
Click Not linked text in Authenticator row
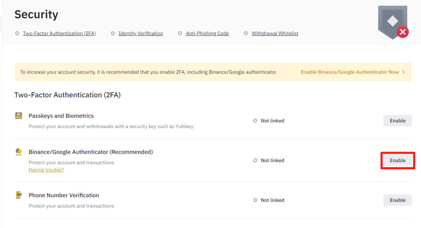coord(273,160)
